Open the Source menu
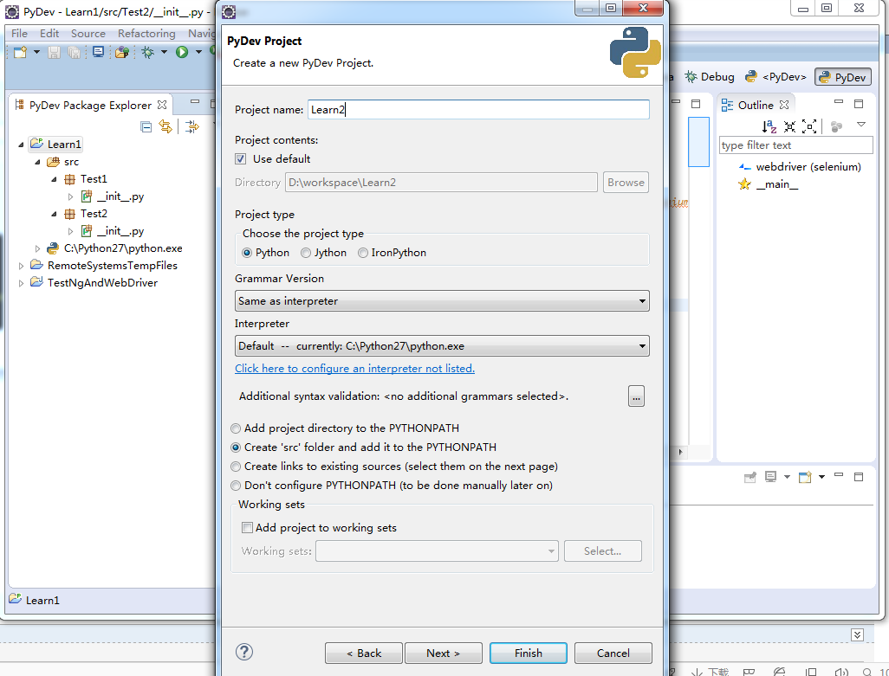 (x=88, y=34)
